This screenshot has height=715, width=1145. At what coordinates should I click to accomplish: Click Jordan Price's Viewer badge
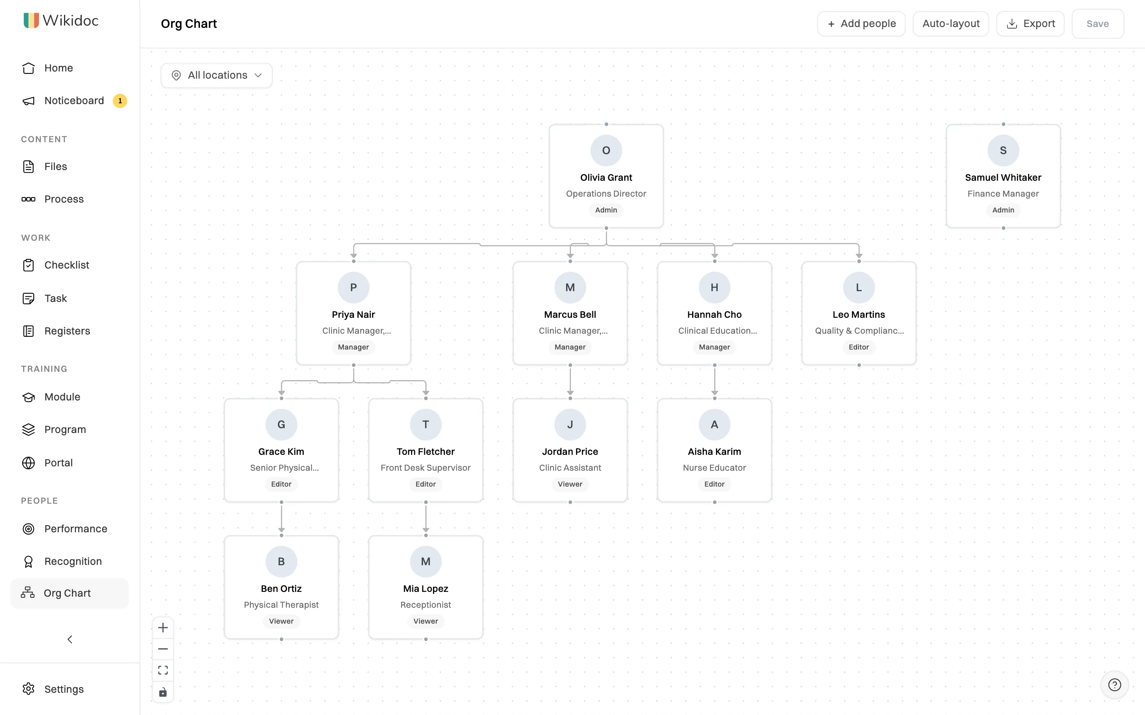tap(570, 484)
